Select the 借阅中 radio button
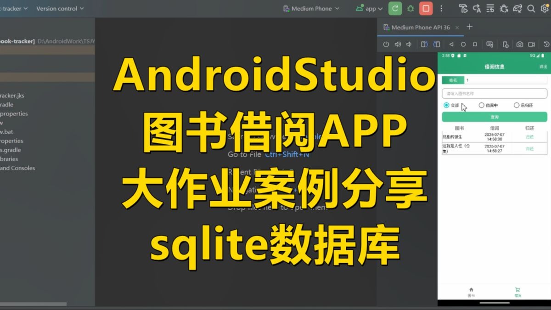Image resolution: width=551 pixels, height=310 pixels. click(x=481, y=105)
